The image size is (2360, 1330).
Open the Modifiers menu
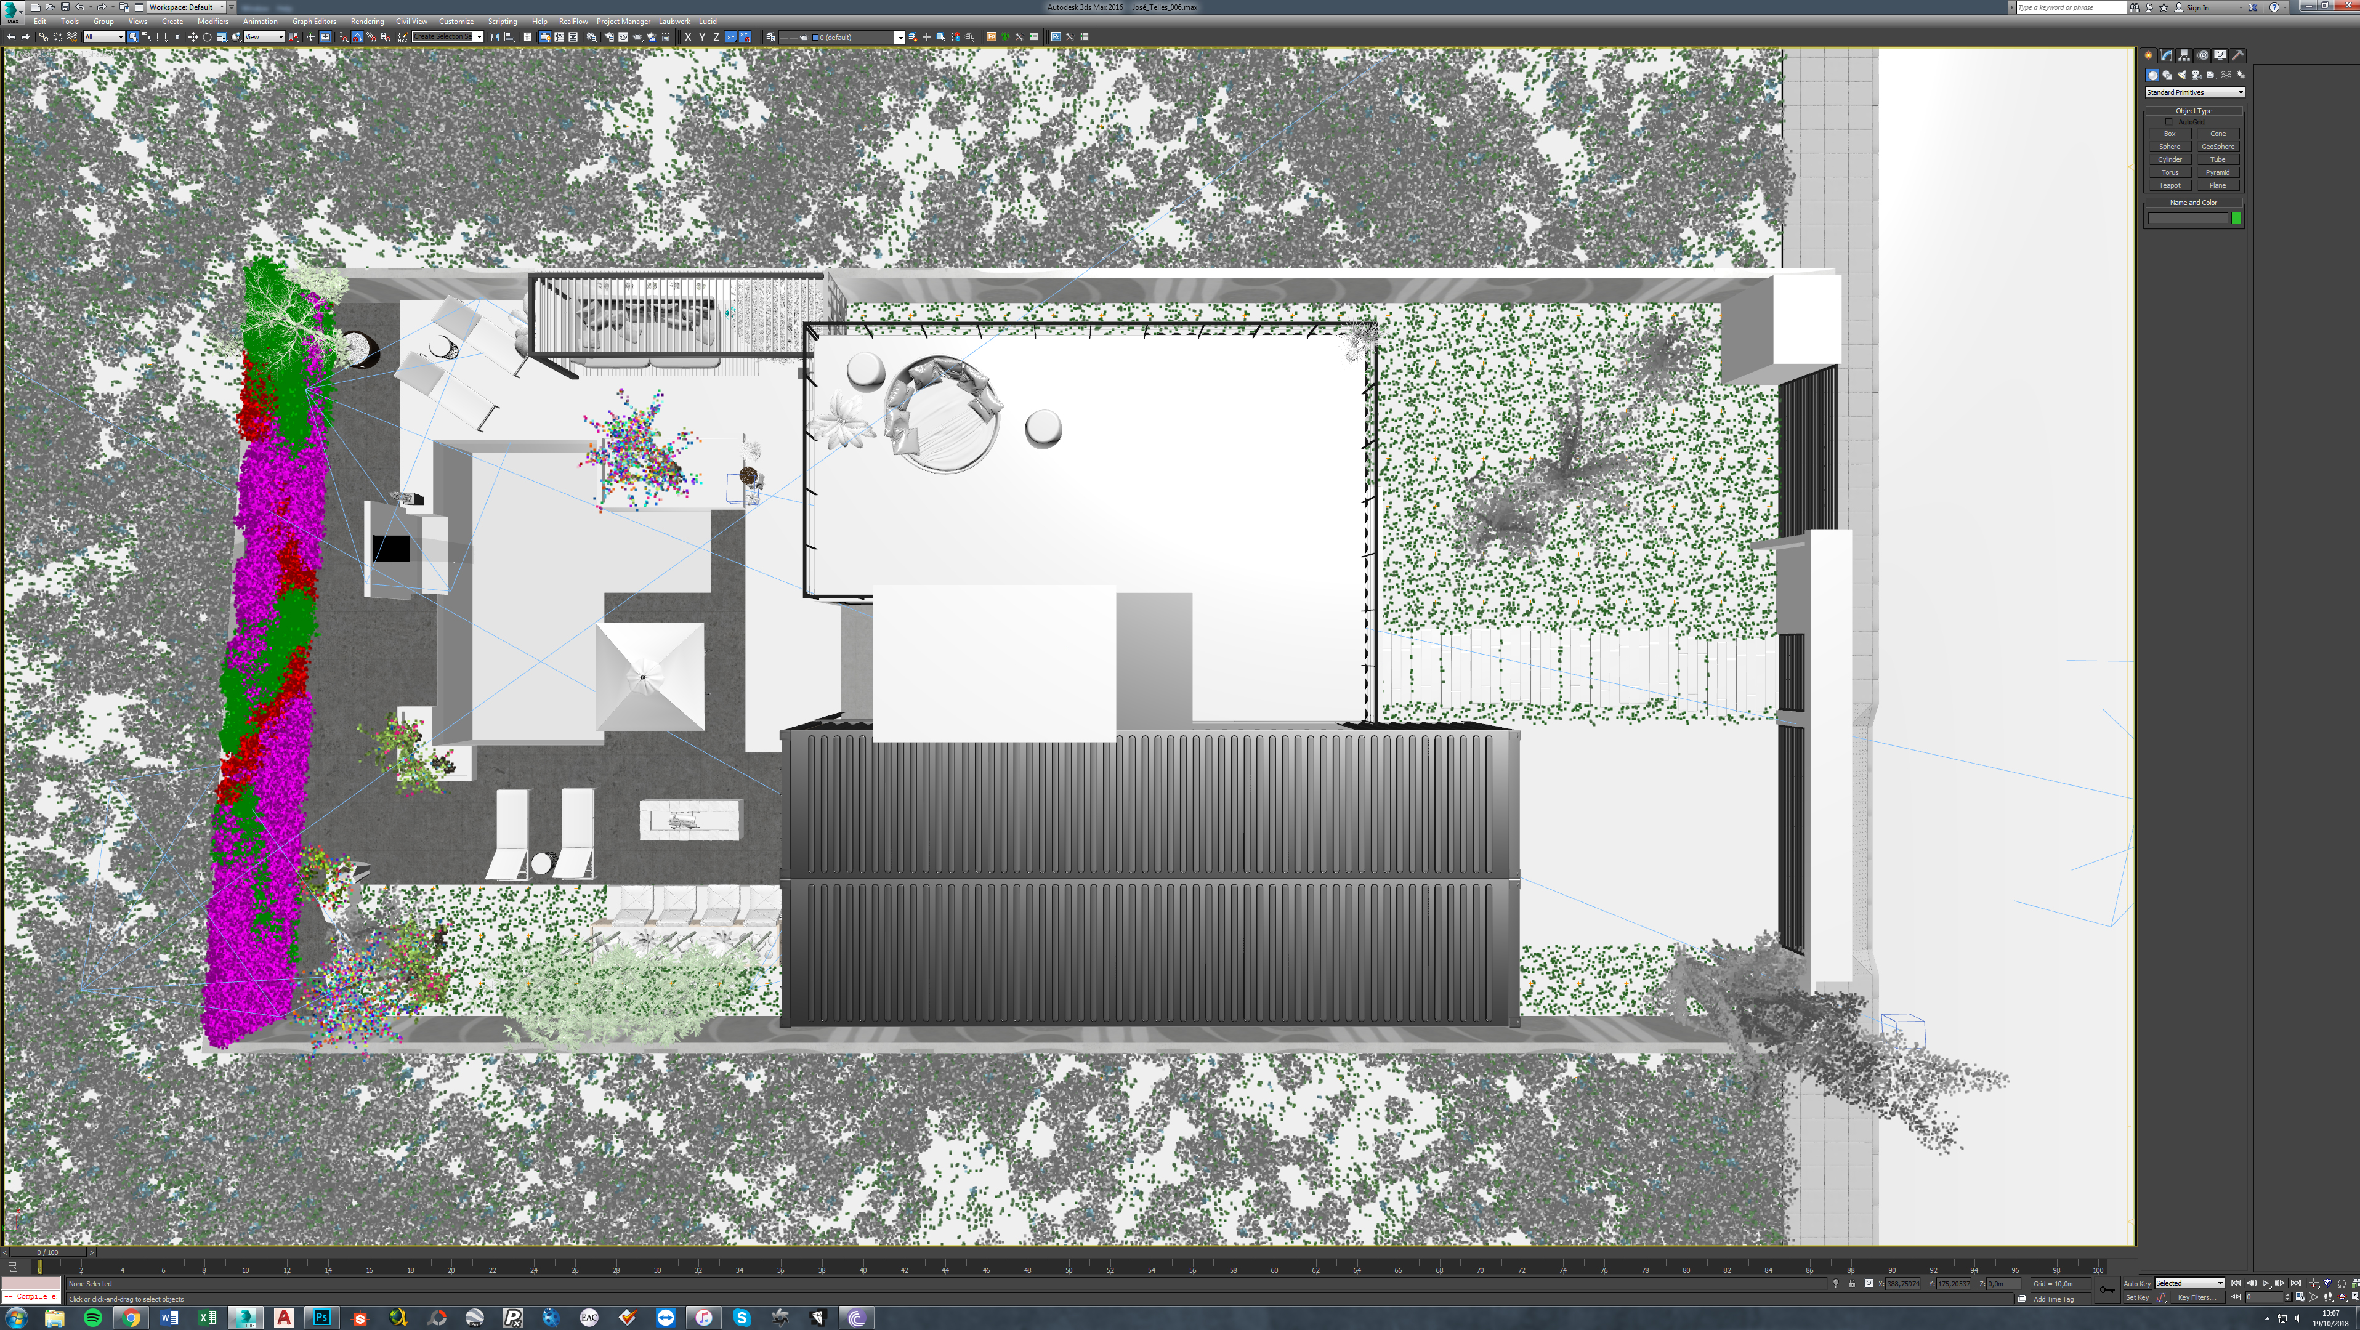212,21
